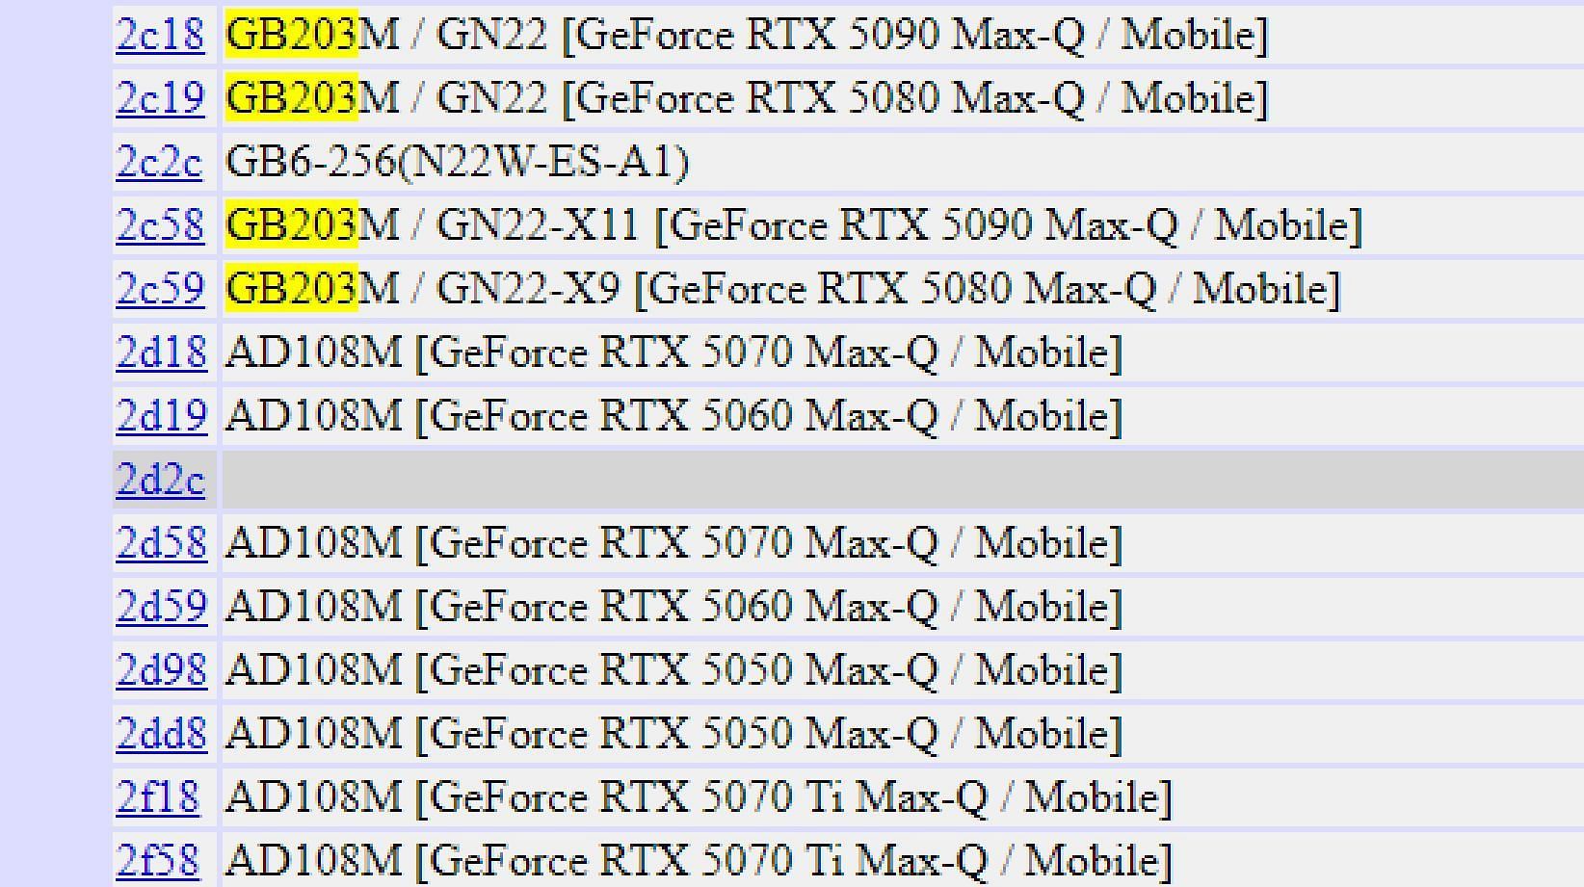Click the RTX 5050 description in row 2dd8

pos(673,735)
